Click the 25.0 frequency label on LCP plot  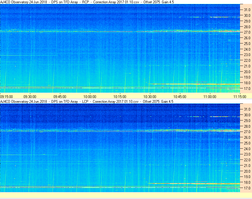pos(247,143)
